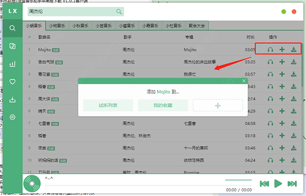Viewport: 306px width, 196px height.
Task: Add Mojito to 我的收藏
Action: [x=163, y=105]
